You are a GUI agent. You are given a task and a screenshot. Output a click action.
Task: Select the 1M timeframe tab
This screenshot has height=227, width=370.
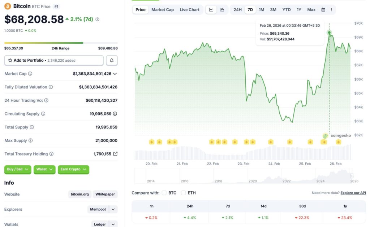click(x=261, y=10)
